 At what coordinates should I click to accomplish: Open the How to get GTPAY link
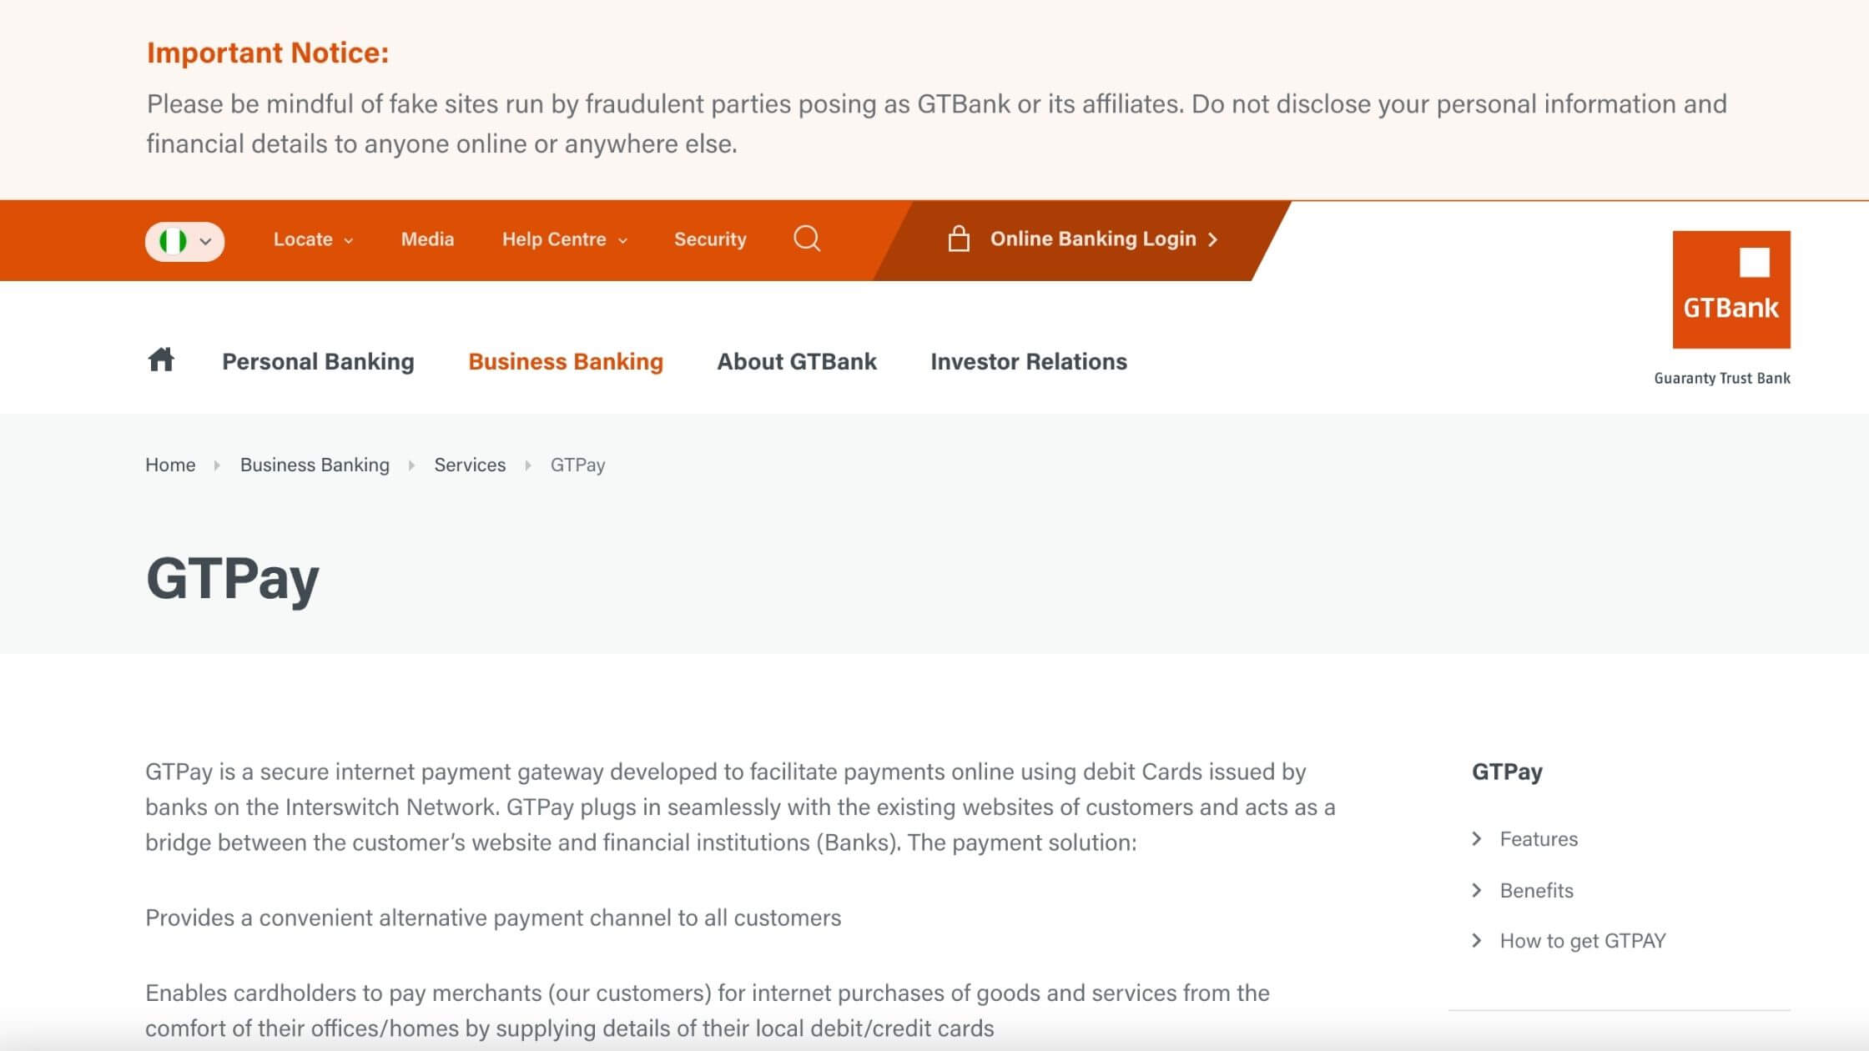point(1583,940)
